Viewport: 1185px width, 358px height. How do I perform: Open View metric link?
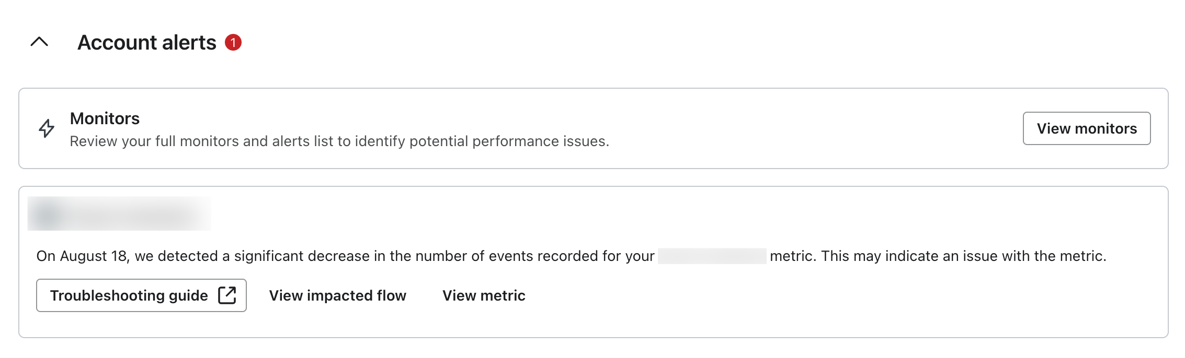click(484, 295)
